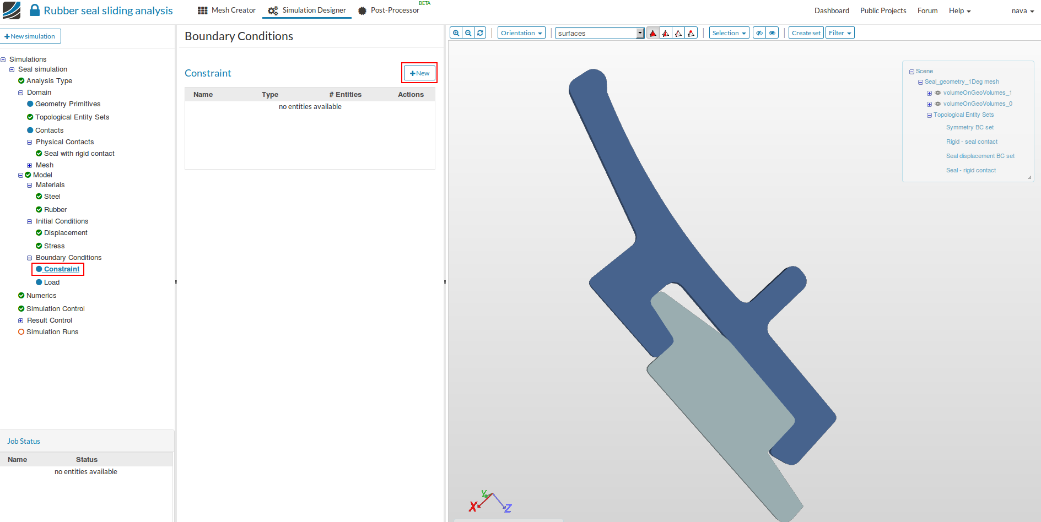Collapse the Domain tree node

pos(21,93)
